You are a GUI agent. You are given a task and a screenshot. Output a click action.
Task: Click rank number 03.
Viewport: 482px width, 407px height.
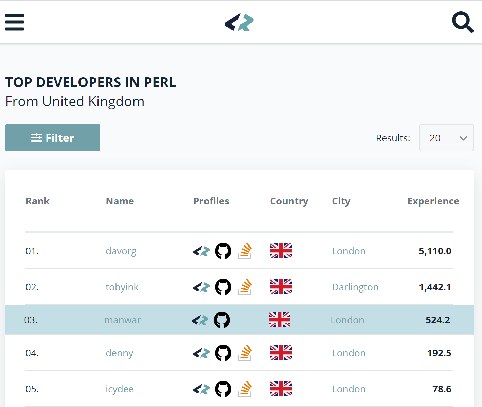pyautogui.click(x=31, y=320)
